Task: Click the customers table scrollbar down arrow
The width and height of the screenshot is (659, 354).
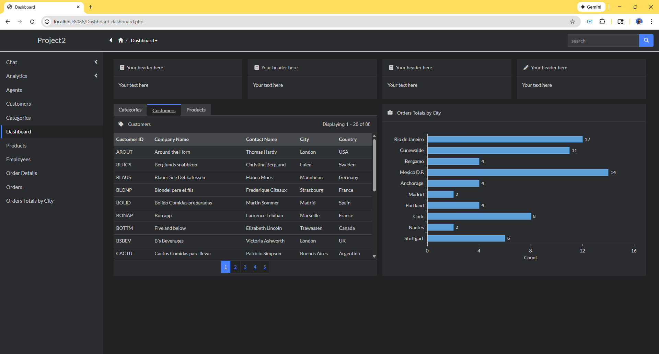Action: point(374,256)
